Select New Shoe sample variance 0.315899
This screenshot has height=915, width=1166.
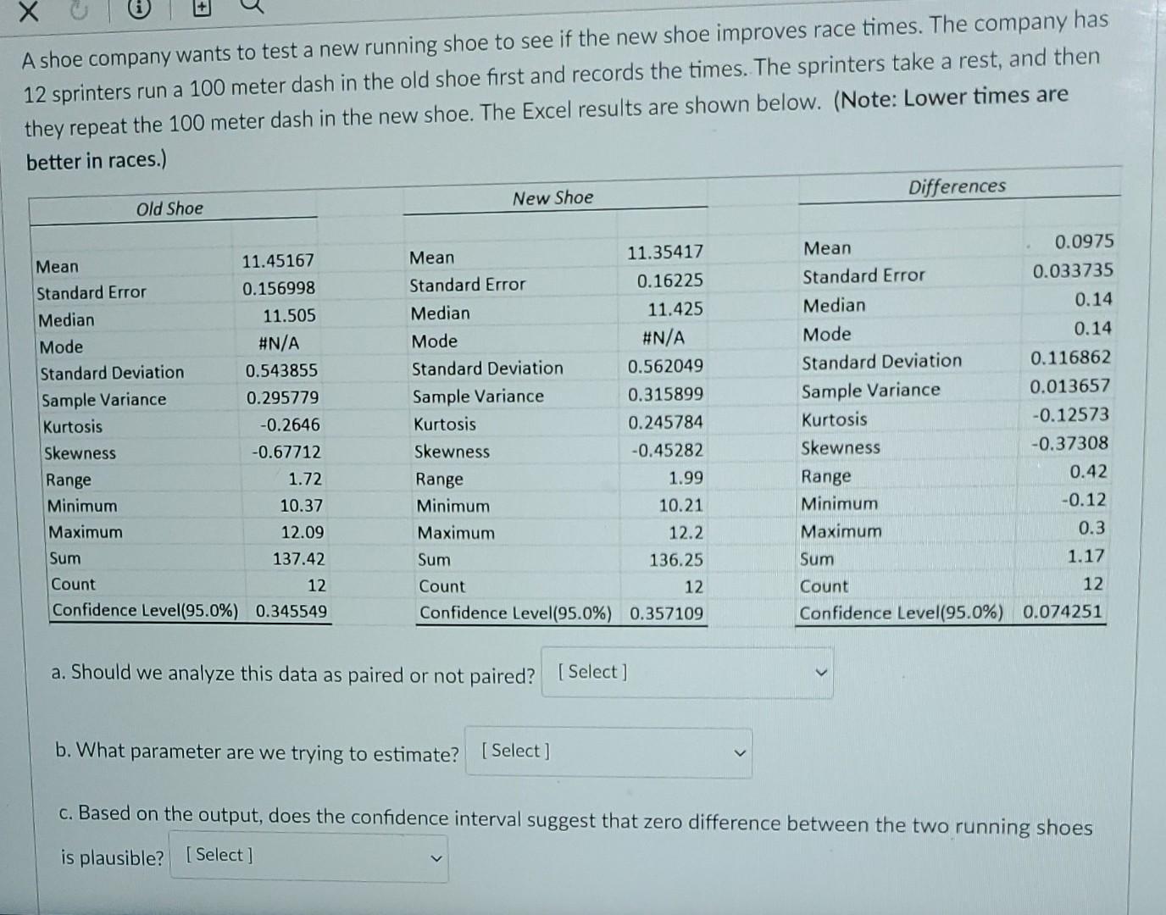(665, 394)
